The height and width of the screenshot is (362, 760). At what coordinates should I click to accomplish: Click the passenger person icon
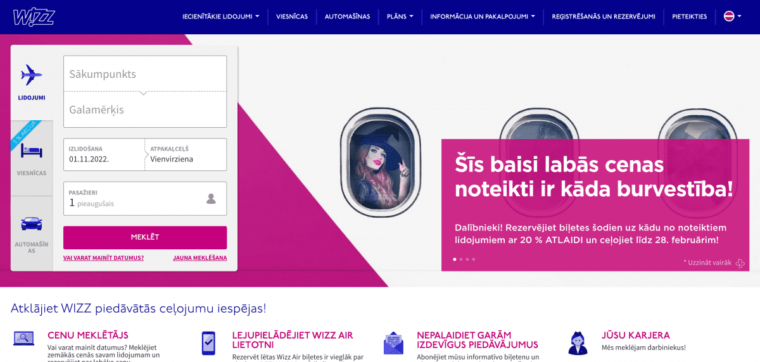point(211,199)
